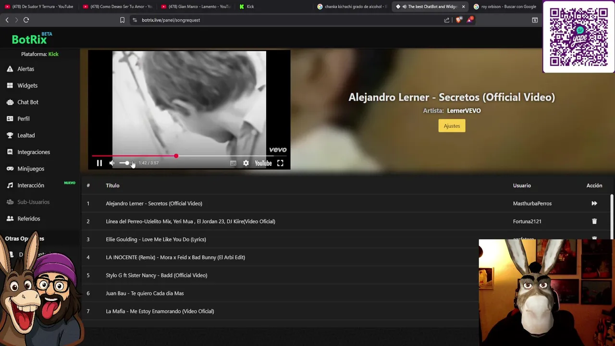This screenshot has height=346, width=615.
Task: Go forward with the browser forward arrow
Action: [16, 20]
